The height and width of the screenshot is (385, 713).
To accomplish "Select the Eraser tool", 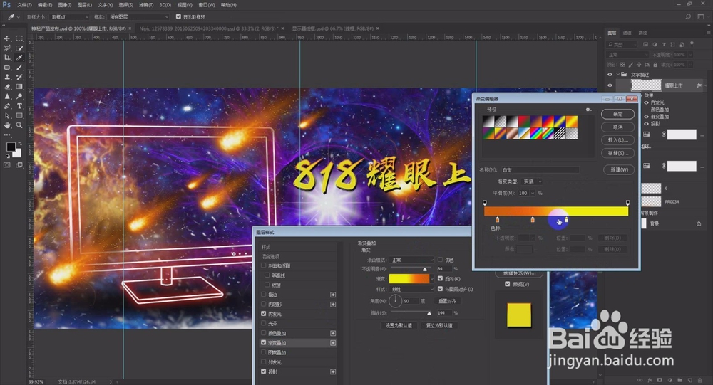I will click(7, 87).
